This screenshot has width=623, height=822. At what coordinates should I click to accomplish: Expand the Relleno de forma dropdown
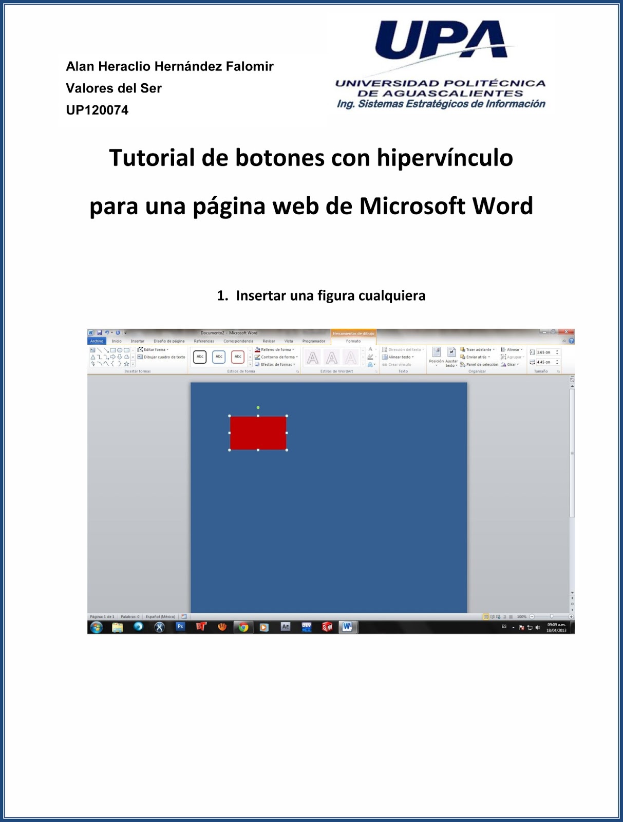click(x=275, y=349)
